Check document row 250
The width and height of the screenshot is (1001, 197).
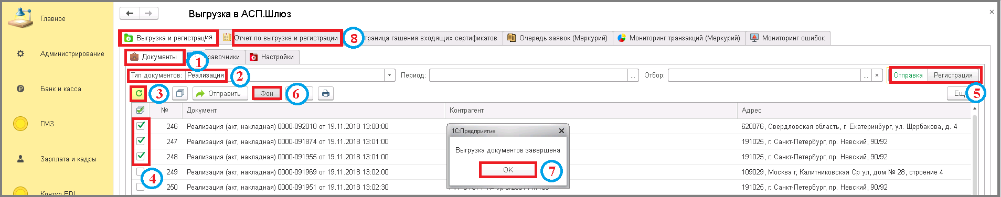(140, 187)
